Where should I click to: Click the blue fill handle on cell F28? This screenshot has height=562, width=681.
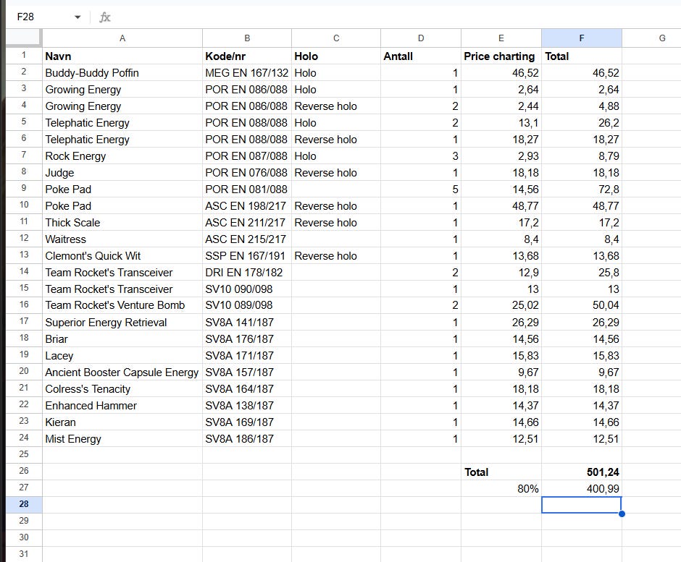pyautogui.click(x=622, y=514)
